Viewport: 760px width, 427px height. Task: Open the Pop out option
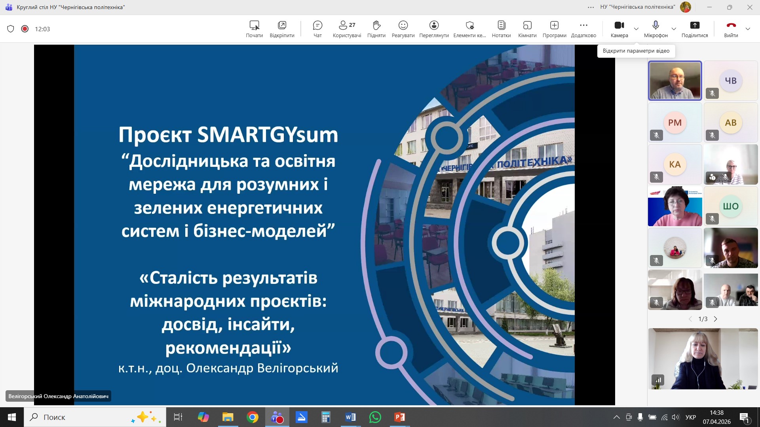pos(282,29)
